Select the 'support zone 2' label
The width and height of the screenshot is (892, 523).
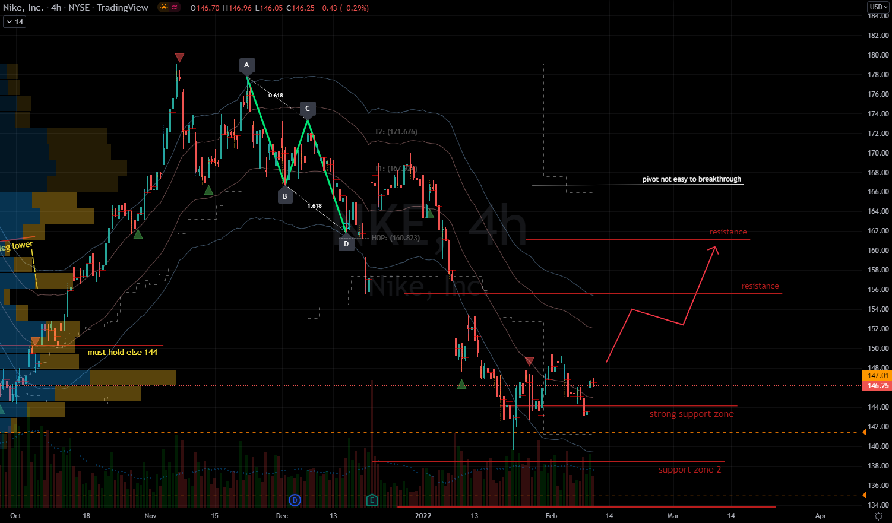690,470
